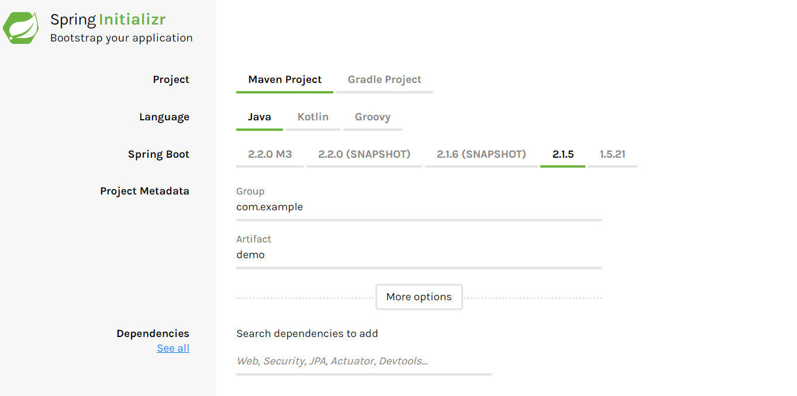797x396 pixels.
Task: Click the Spring Initializr title text
Action: click(x=108, y=20)
